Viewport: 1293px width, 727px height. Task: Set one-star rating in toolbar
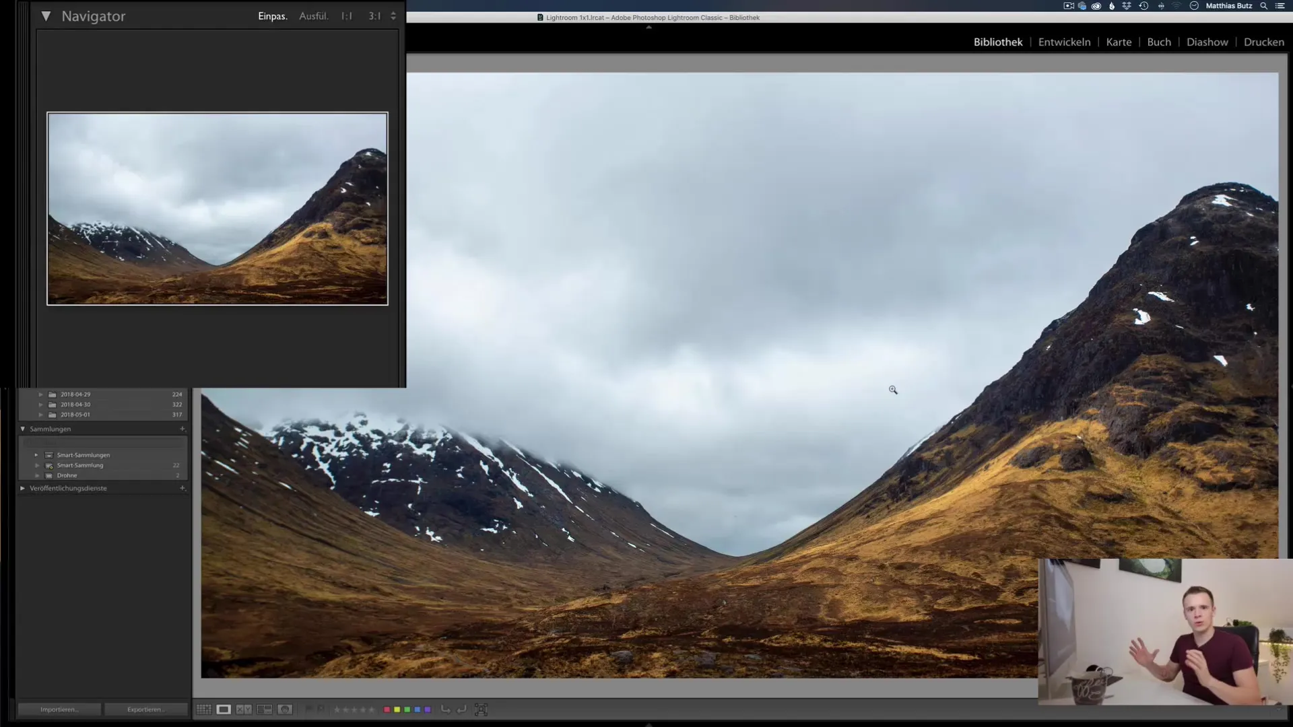tap(337, 709)
